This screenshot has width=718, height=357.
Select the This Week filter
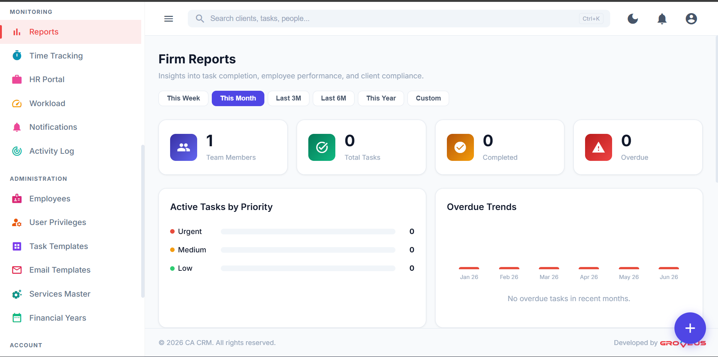coord(183,98)
